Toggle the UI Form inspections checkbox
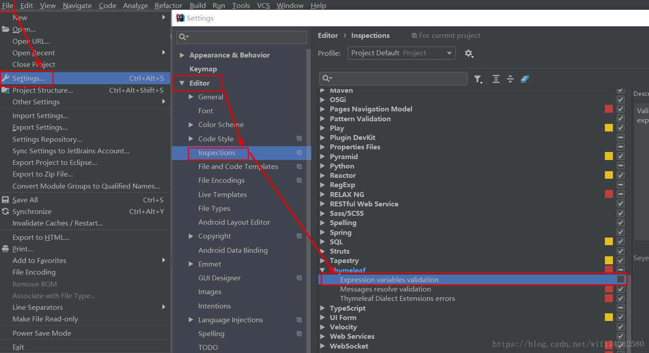 [620, 317]
